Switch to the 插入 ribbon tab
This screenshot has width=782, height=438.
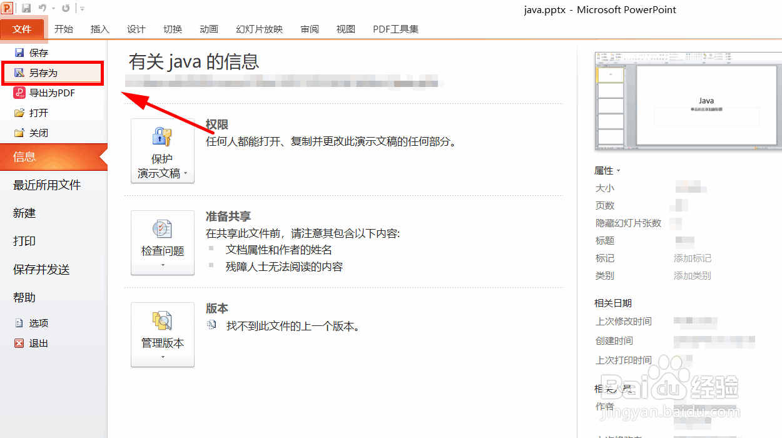[x=100, y=29]
